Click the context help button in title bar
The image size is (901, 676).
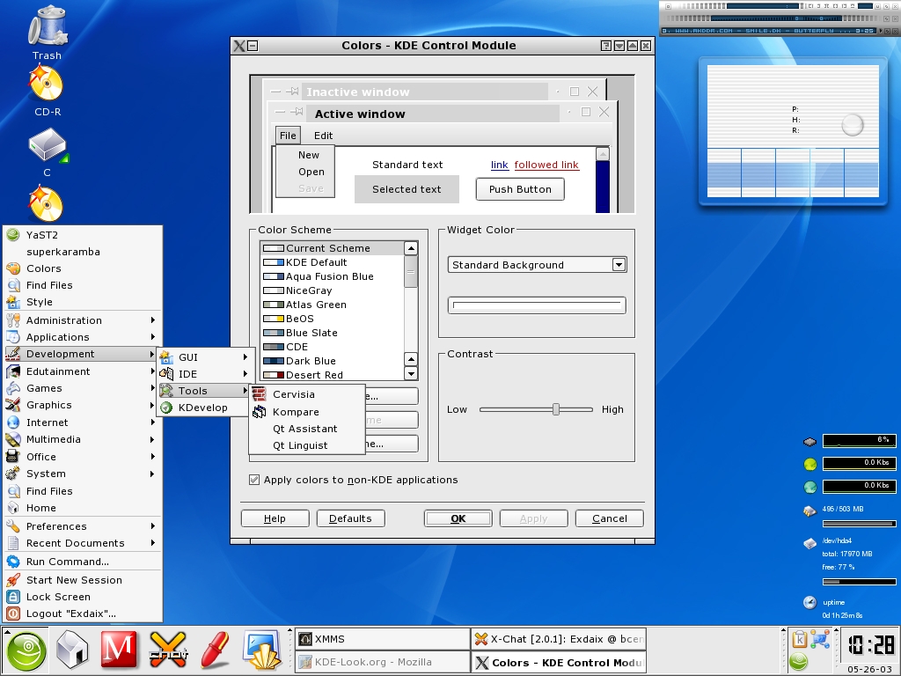tap(605, 46)
